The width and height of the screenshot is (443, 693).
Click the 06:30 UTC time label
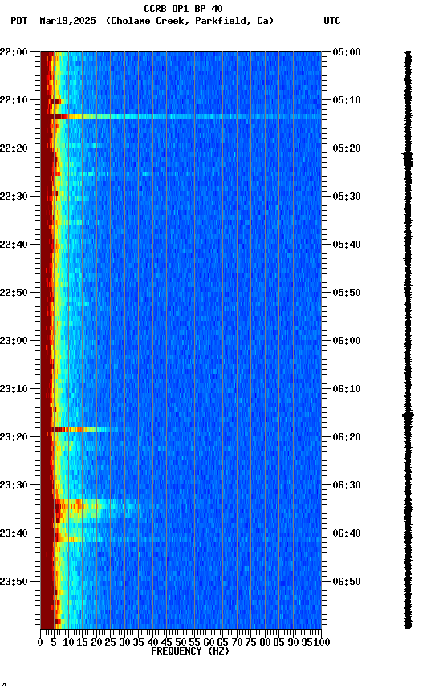click(x=347, y=485)
